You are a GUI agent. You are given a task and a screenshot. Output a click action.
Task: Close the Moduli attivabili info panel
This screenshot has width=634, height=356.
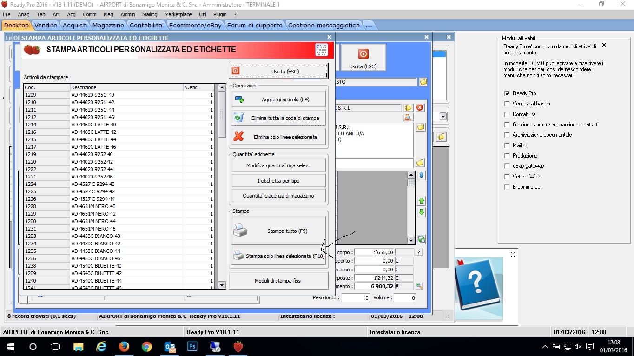[x=604, y=45]
